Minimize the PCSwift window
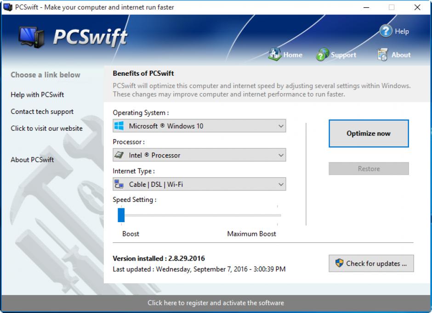This screenshot has height=313, width=432. 366,7
